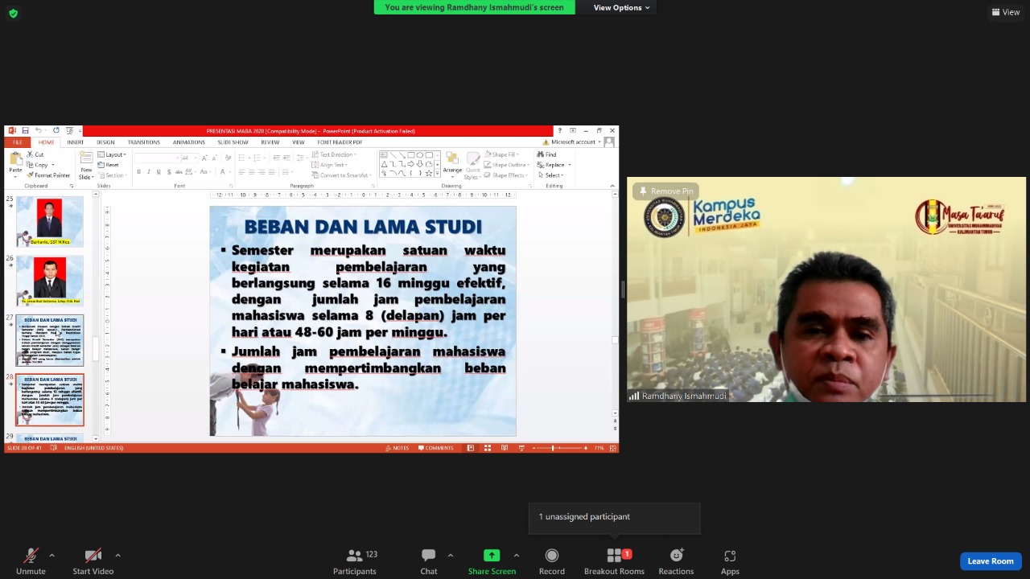The image size is (1030, 579).
Task: Open the View layout menu
Action: tap(1006, 12)
